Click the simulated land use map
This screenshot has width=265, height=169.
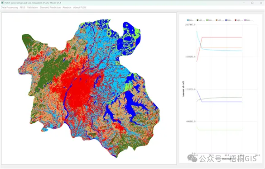(x=89, y=89)
